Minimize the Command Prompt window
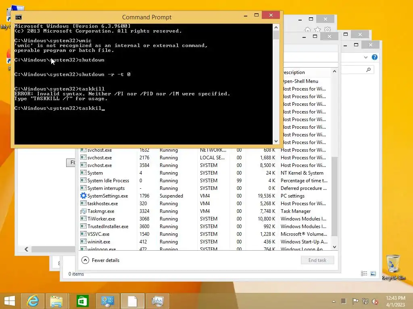Screen dimensions: 413x309 click(x=246, y=15)
